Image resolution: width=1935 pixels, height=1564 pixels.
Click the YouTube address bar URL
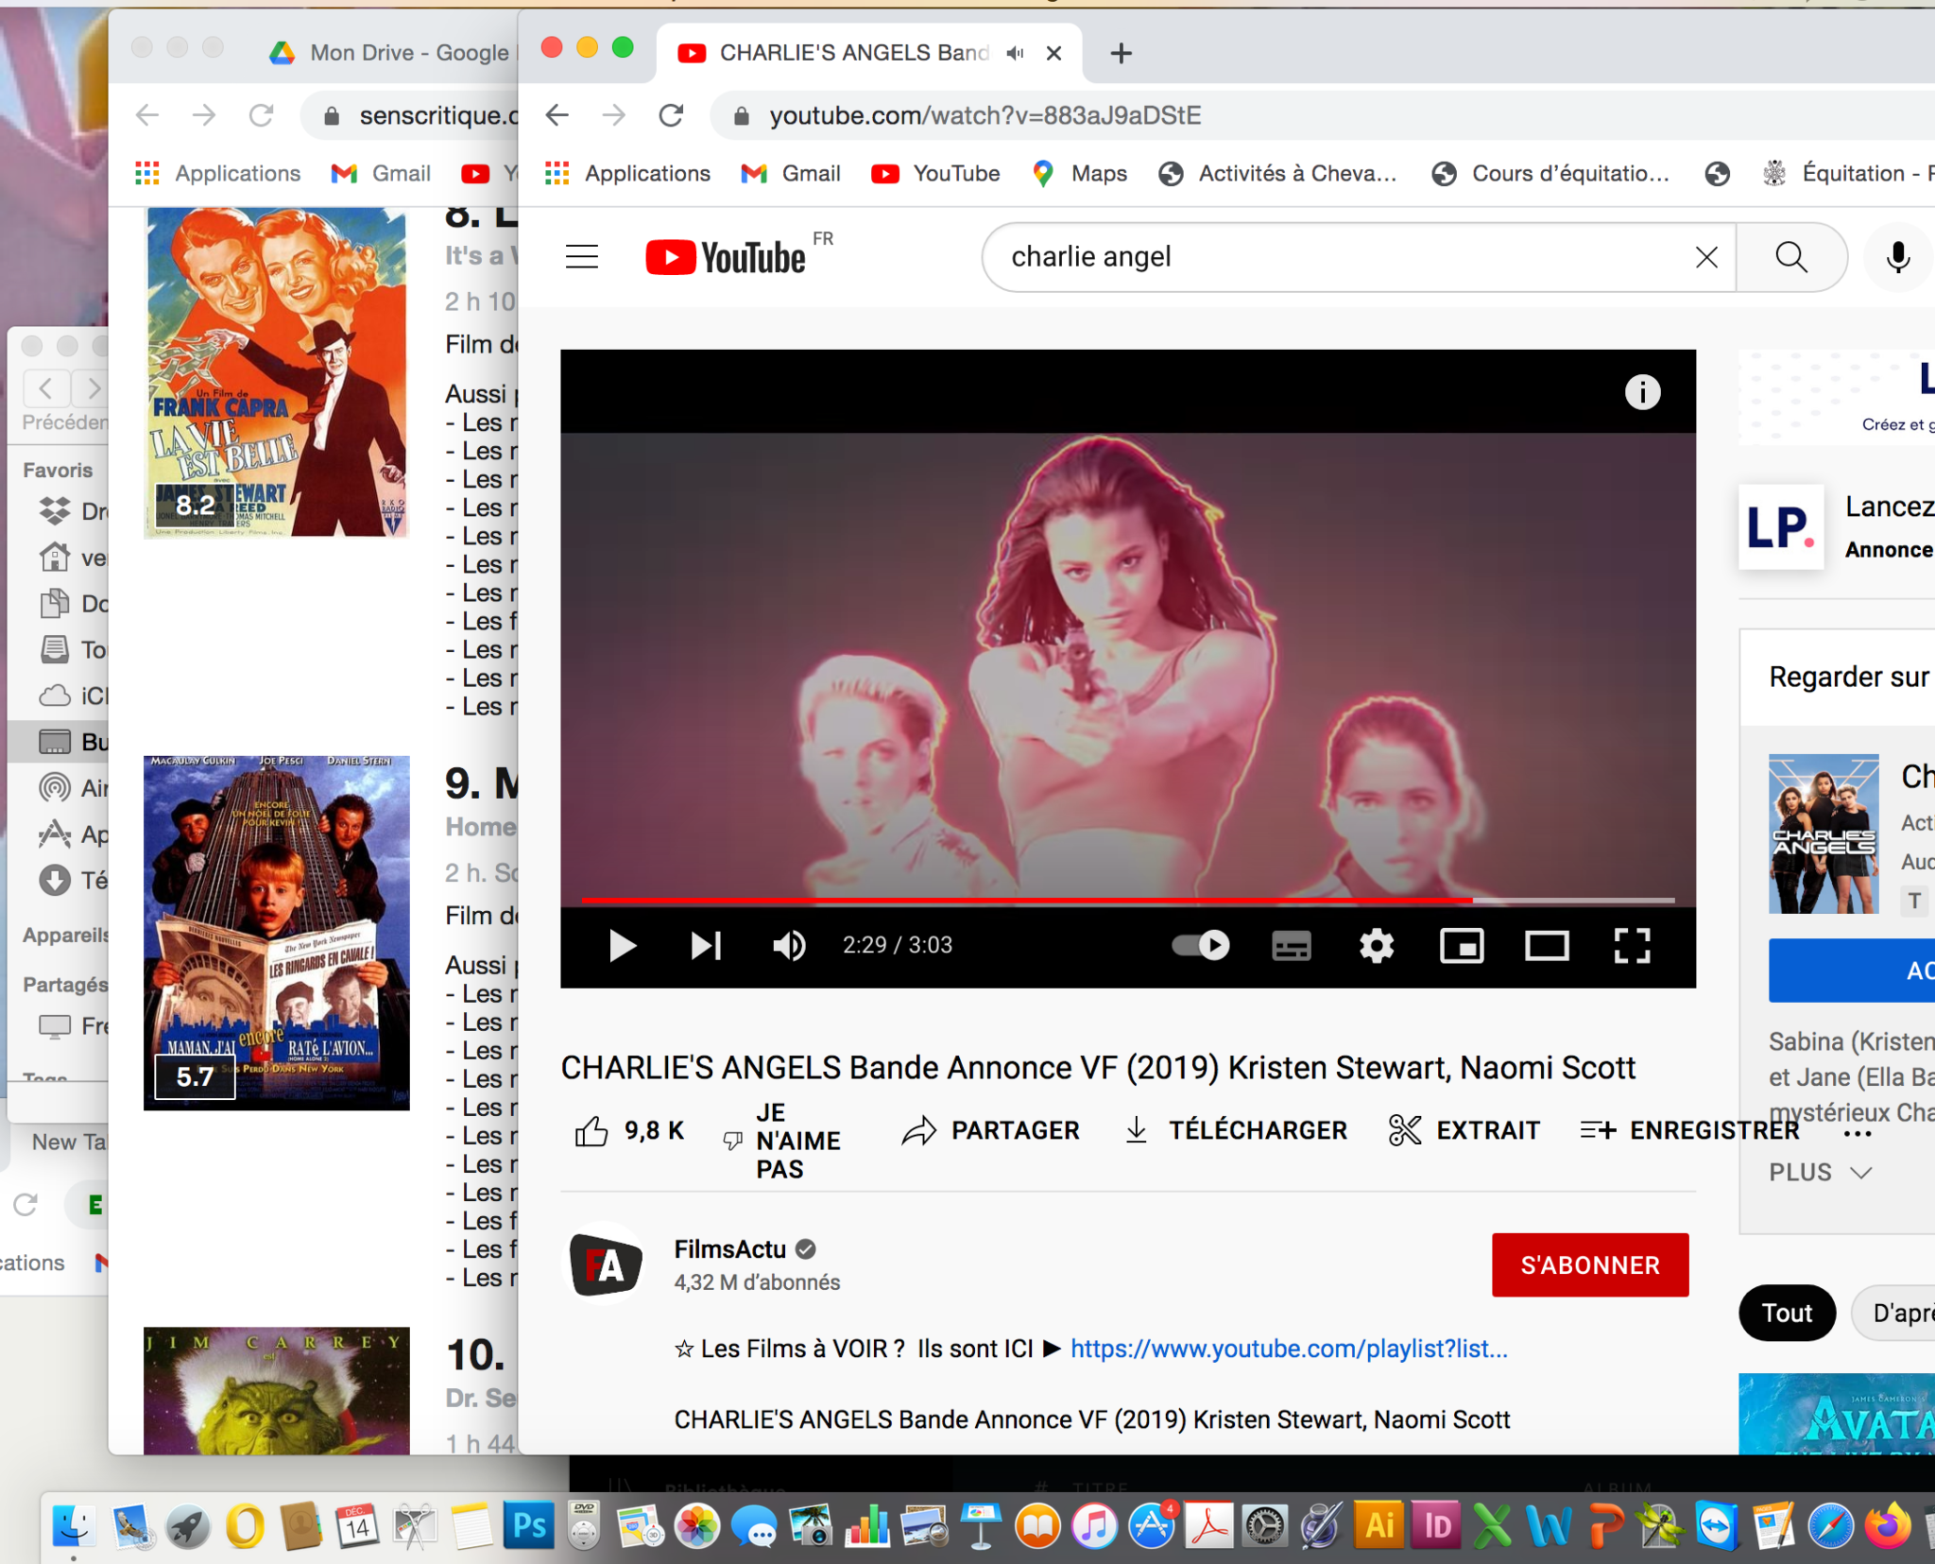coord(985,115)
